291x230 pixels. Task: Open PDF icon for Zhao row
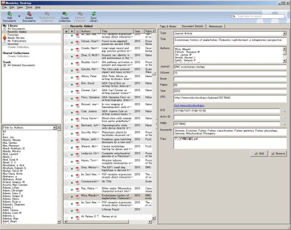pos(77,57)
